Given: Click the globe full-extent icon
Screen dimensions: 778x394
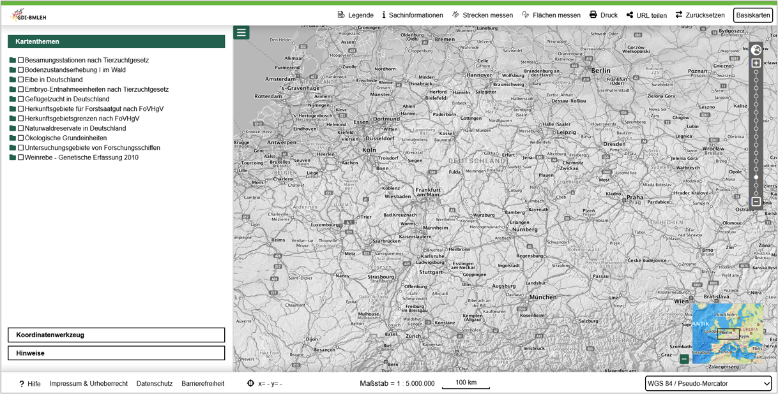Looking at the screenshot, I should [756, 50].
